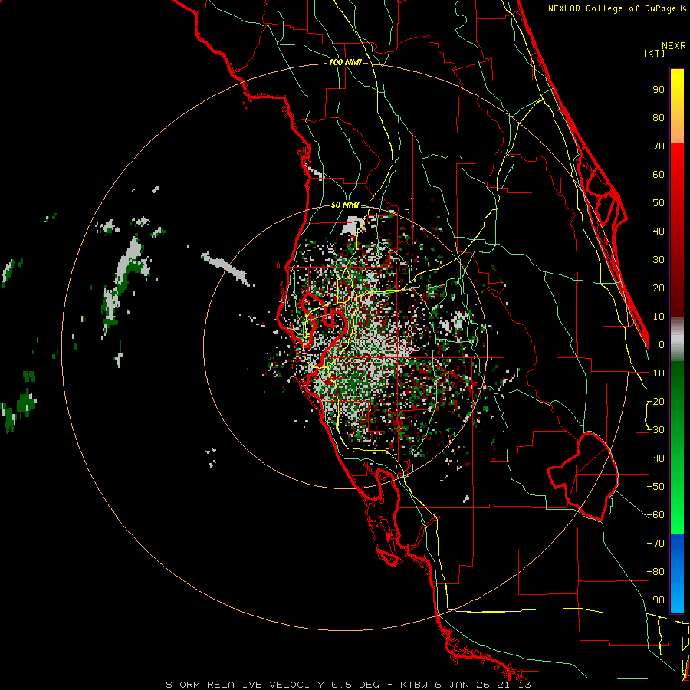Click the NEXLAB-College of DuPage title text
The height and width of the screenshot is (690, 690).
pyautogui.click(x=613, y=8)
